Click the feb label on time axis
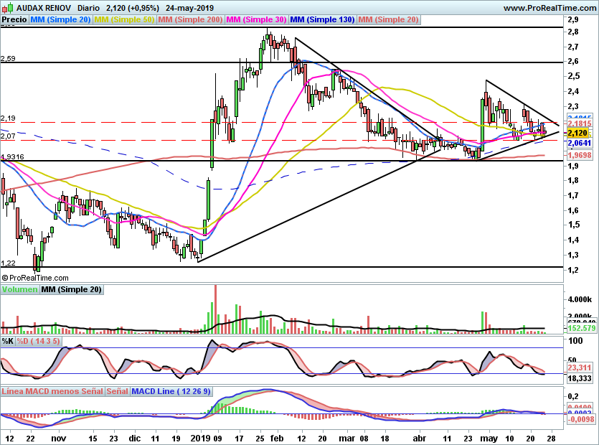The height and width of the screenshot is (445, 599). click(277, 438)
